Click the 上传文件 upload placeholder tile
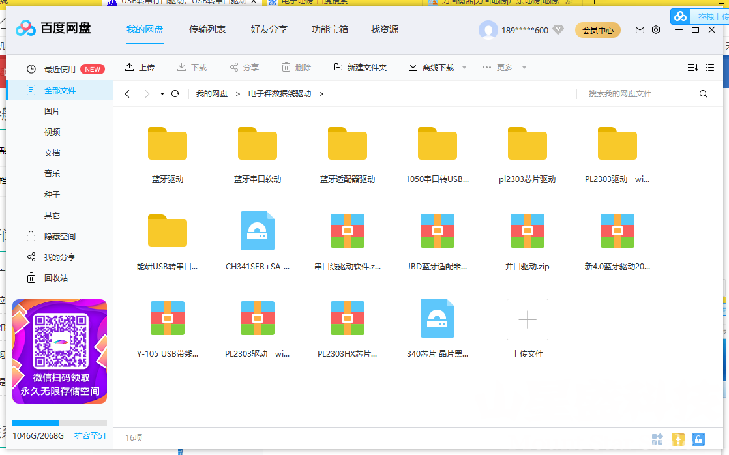 click(x=528, y=319)
